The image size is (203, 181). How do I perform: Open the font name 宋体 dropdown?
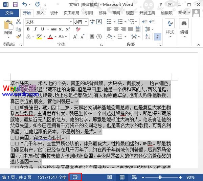coord(71,22)
